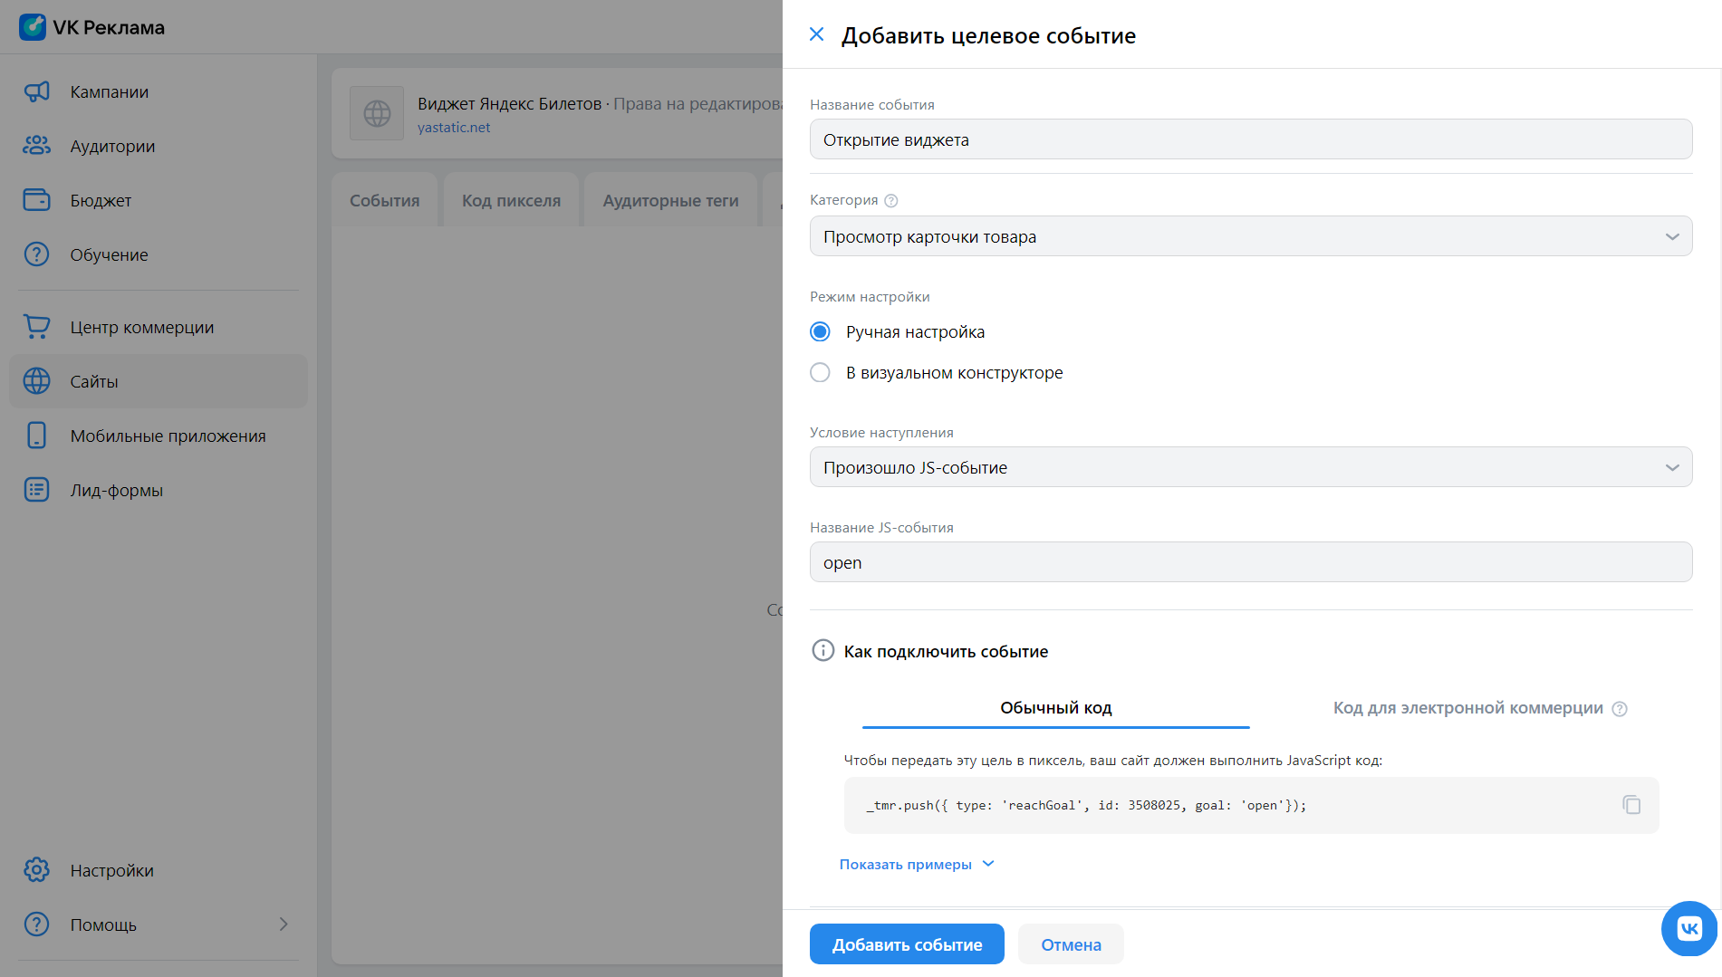Click the help icon next to Категория
The width and height of the screenshot is (1722, 977).
pos(890,201)
